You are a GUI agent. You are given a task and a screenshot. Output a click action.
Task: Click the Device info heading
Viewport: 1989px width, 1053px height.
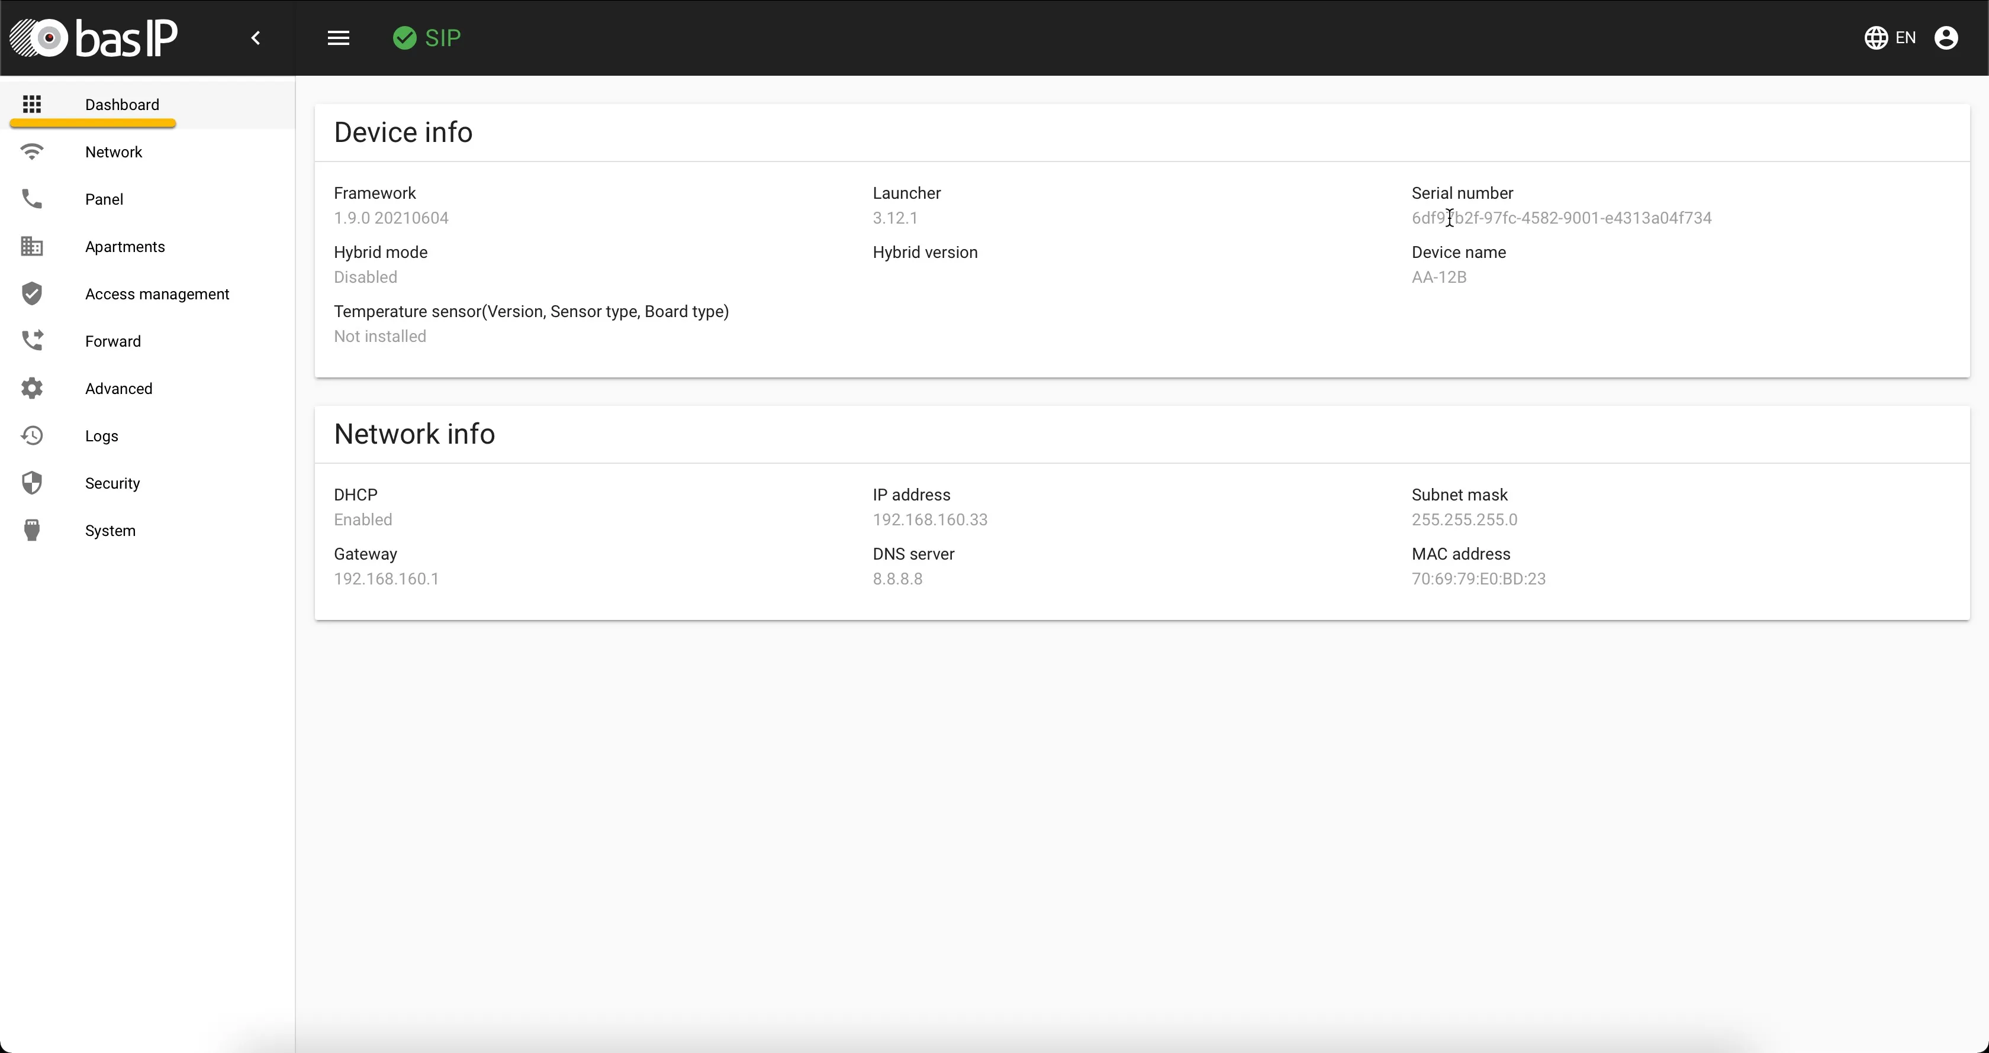point(403,133)
